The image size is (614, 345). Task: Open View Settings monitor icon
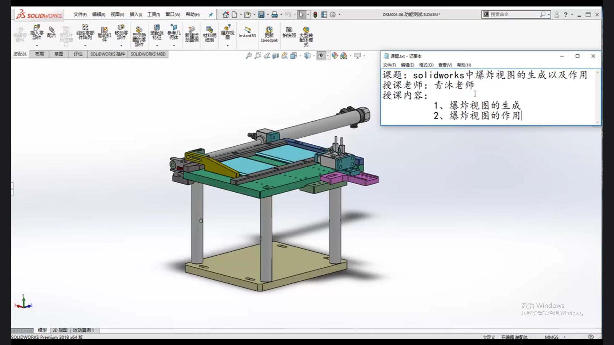(358, 56)
